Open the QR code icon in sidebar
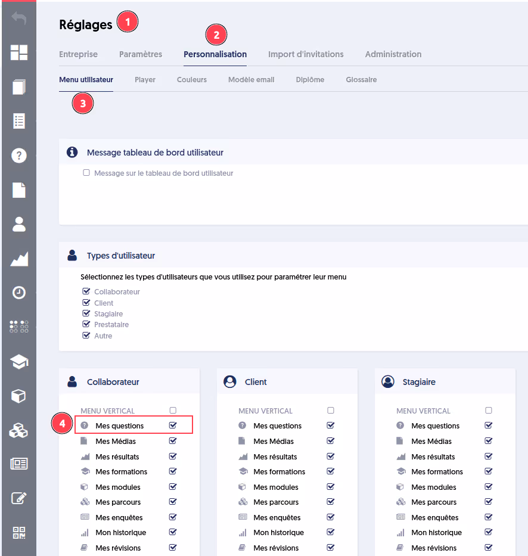Screen dimensions: 528x556 coord(19,533)
